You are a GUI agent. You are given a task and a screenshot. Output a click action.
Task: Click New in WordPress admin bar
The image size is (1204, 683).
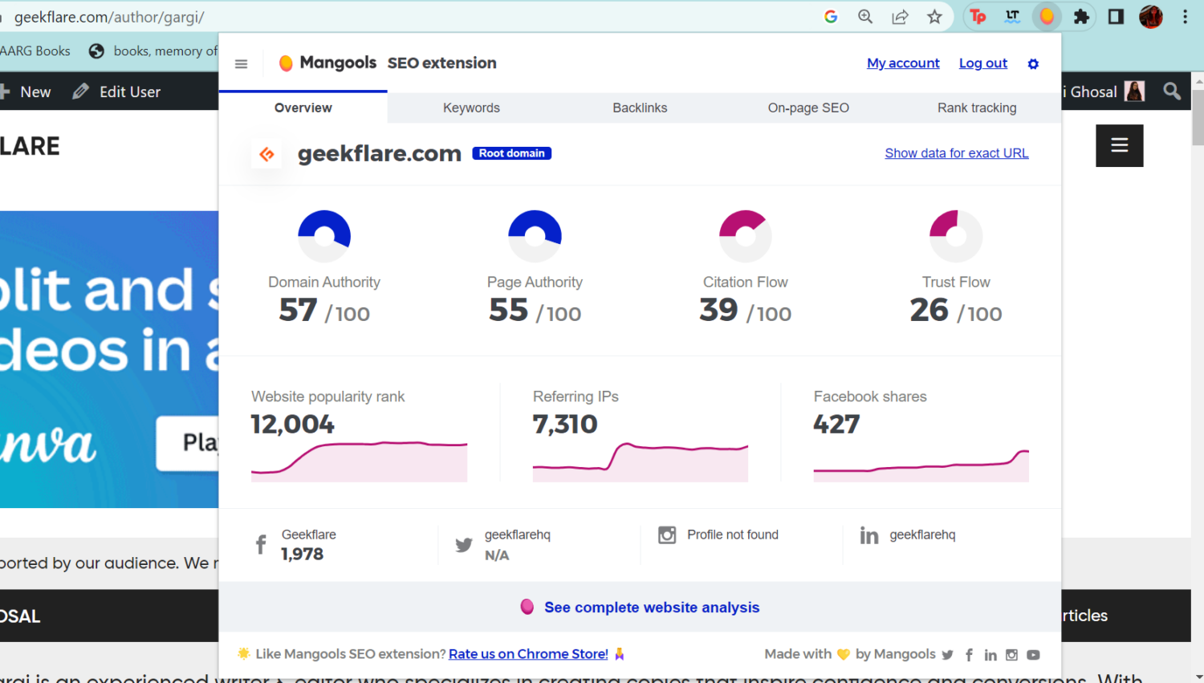tap(26, 91)
